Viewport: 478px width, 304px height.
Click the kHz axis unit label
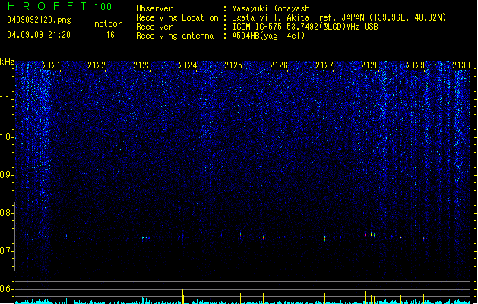click(x=7, y=62)
